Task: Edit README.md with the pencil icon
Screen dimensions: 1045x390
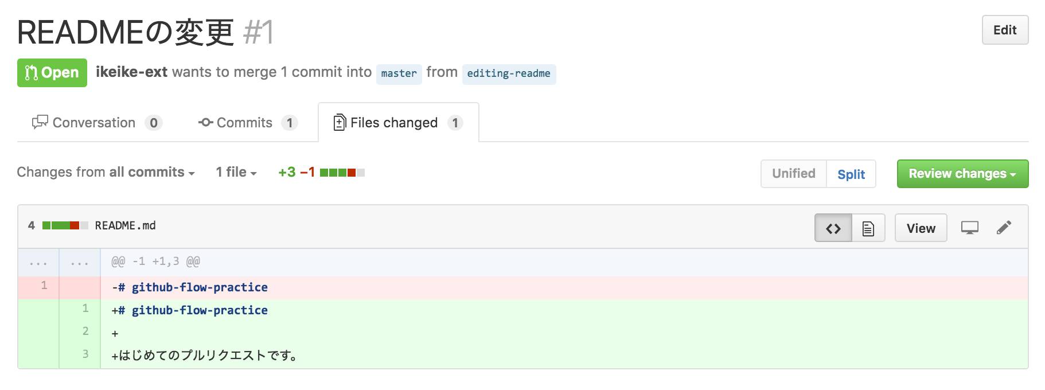Action: click(x=1004, y=228)
